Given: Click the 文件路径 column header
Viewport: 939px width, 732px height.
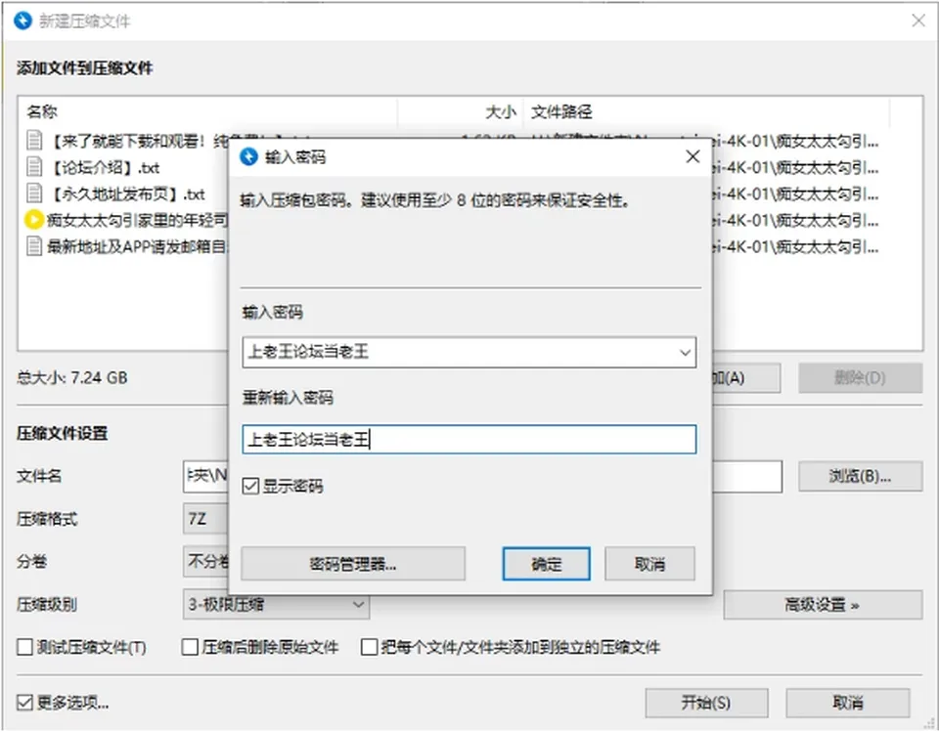Looking at the screenshot, I should point(561,112).
